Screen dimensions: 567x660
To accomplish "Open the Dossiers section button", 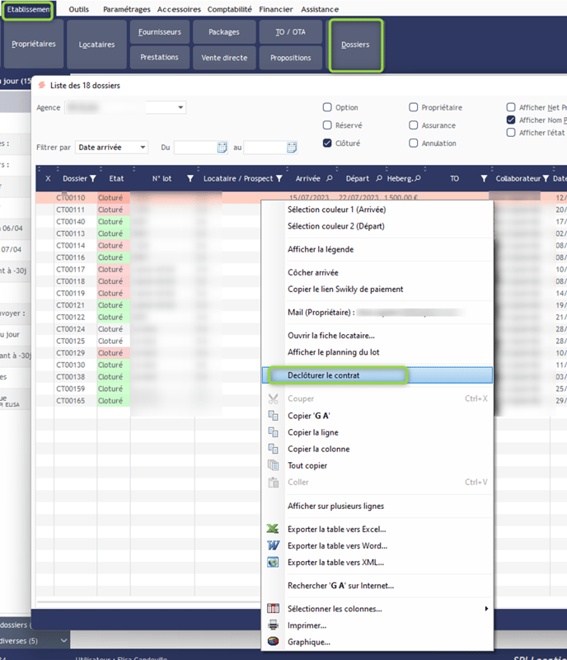I will [355, 45].
